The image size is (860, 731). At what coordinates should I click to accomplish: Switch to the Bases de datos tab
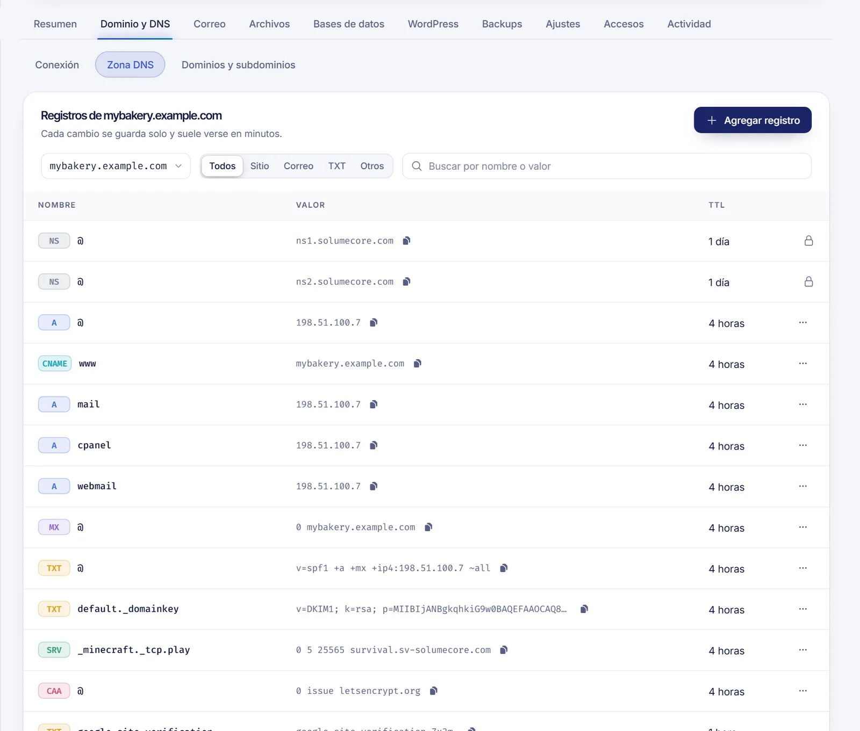point(349,24)
